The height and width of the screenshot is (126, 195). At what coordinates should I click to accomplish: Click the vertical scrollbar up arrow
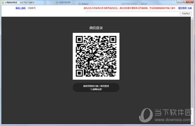point(192,18)
